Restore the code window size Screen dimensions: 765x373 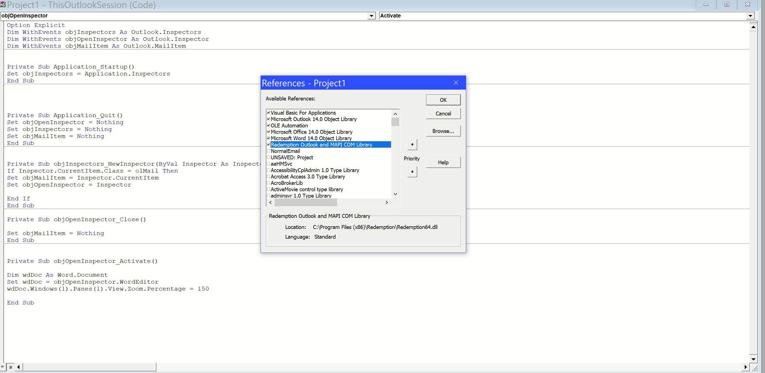[x=727, y=4]
